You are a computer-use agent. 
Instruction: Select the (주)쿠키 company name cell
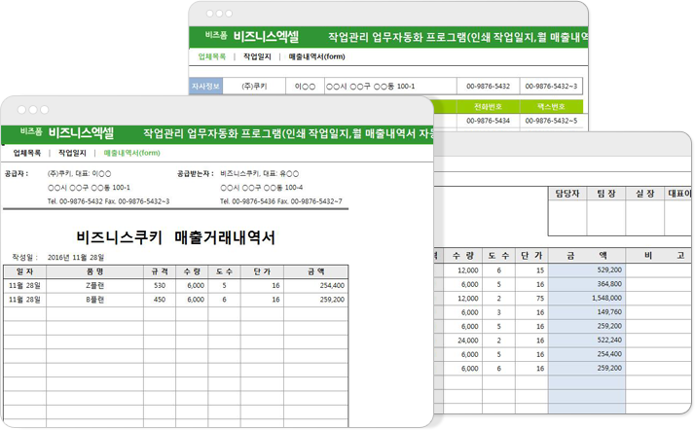(x=254, y=87)
